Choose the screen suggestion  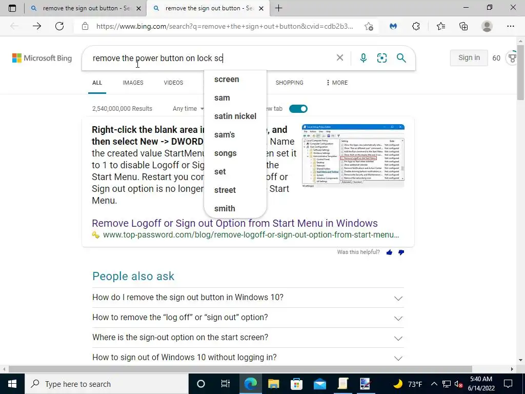235,80
